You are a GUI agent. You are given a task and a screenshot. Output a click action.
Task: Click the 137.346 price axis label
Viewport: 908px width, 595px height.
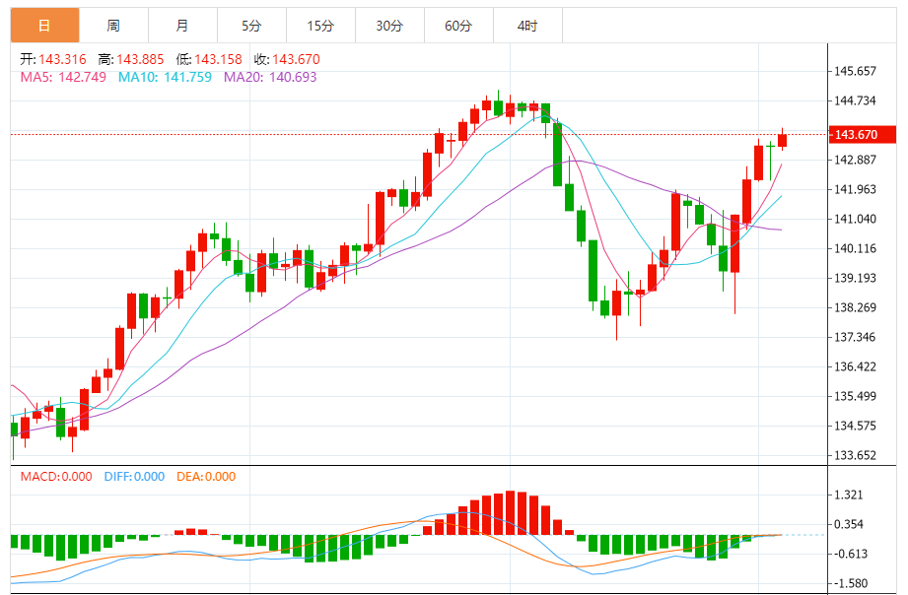855,337
